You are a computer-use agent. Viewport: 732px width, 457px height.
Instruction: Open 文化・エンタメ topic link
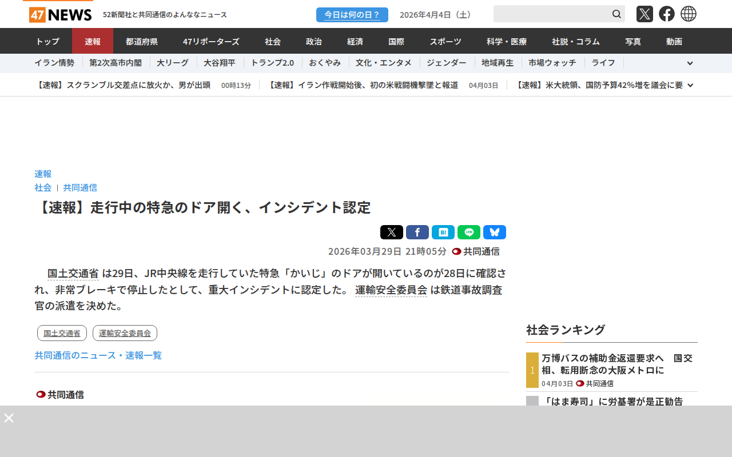point(384,63)
